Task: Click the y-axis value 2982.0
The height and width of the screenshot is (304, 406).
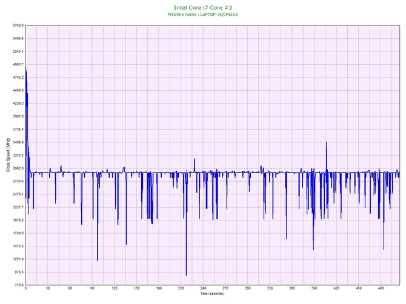Action: 18,168
